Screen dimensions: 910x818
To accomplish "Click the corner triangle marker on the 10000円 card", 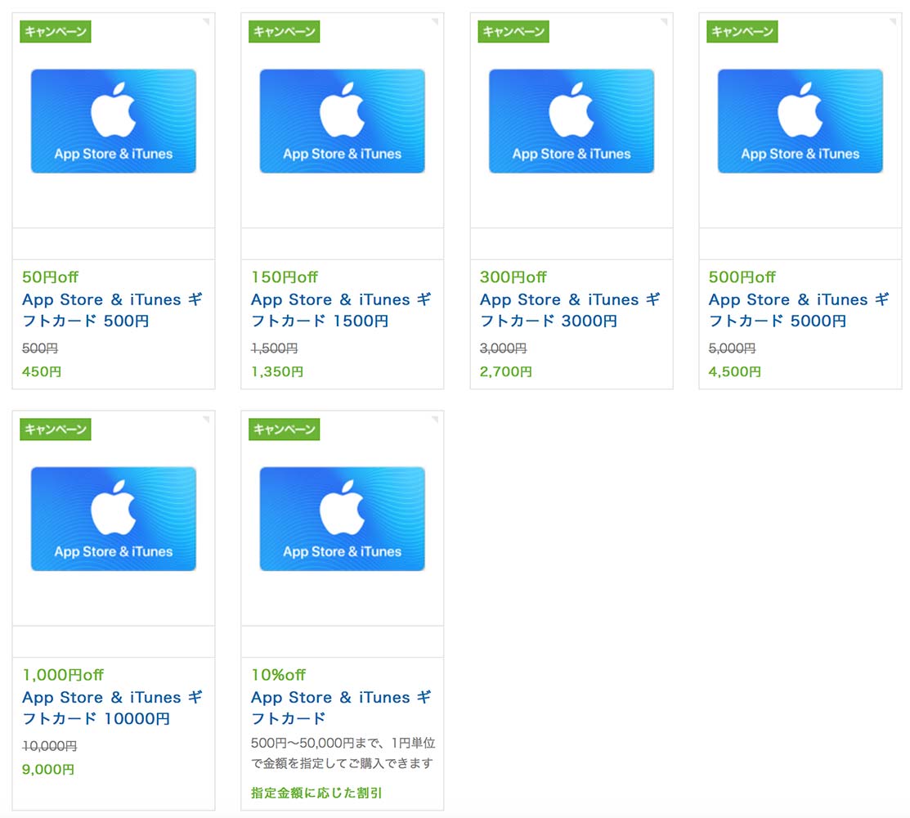I will pos(206,419).
